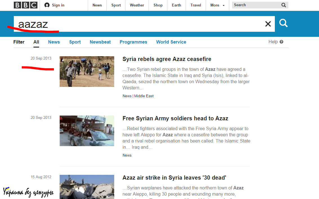Open 'Free Syrian Army soldiers head to Azaz'
This screenshot has width=319, height=199.
175,118
